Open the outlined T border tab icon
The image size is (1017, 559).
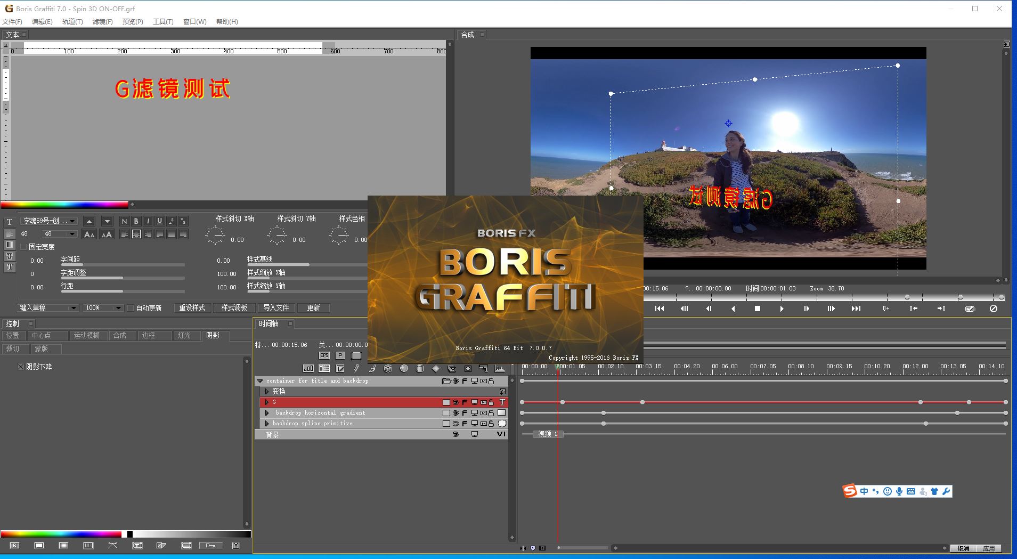10,256
